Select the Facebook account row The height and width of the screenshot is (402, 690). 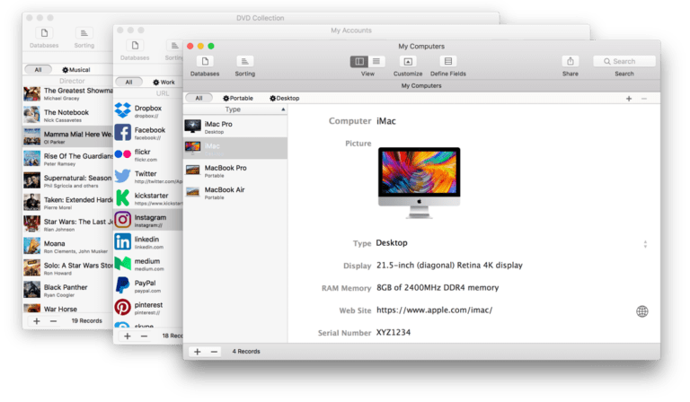[x=148, y=133]
